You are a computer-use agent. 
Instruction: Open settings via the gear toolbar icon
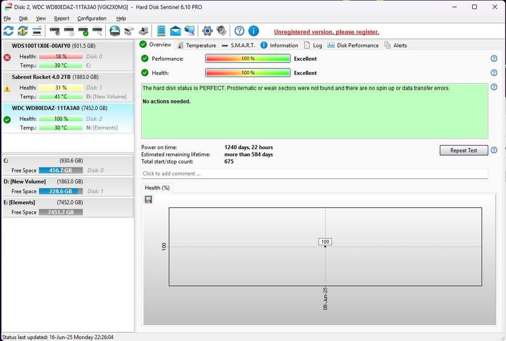click(207, 31)
